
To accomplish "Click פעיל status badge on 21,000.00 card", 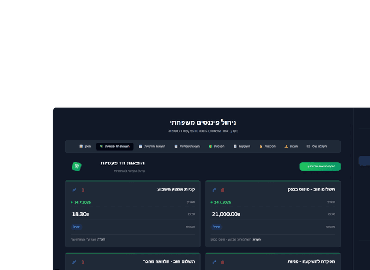I will [217, 227].
